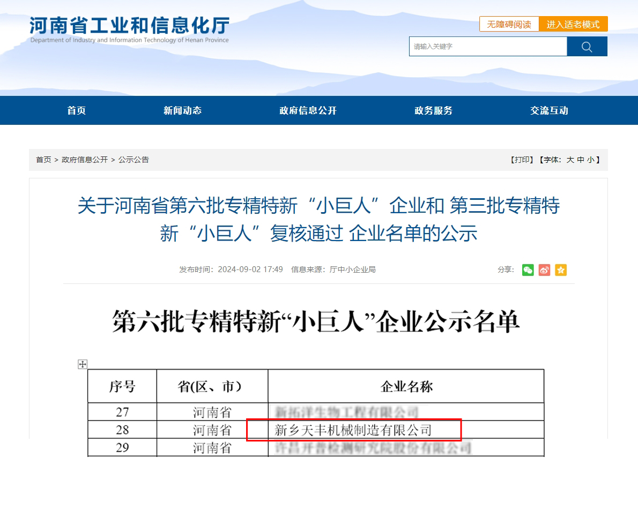The image size is (638, 510).
Task: Open the 首页 navigation menu
Action: click(x=76, y=110)
